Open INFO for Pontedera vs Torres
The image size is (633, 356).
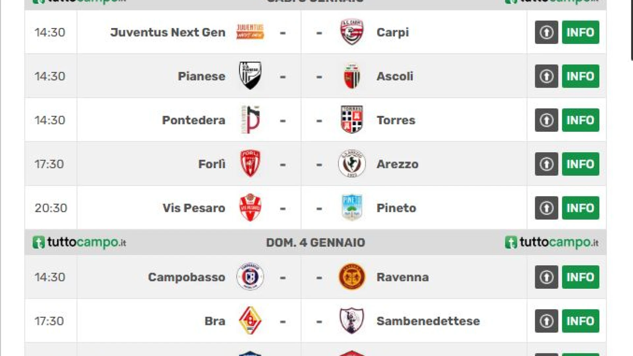point(580,120)
